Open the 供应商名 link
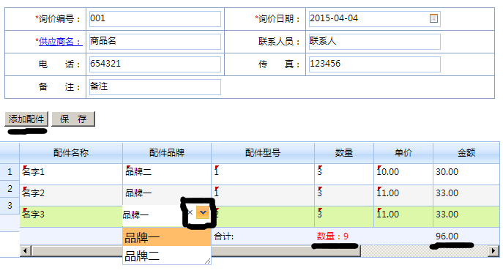503x276 pixels. [61, 42]
